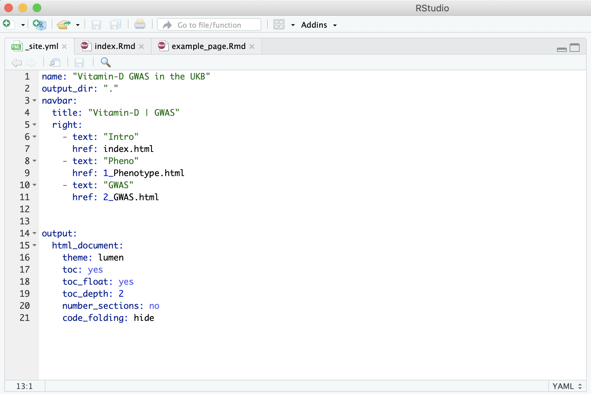Click the macOS green zoom window button
This screenshot has height=394, width=591.
pyautogui.click(x=37, y=8)
